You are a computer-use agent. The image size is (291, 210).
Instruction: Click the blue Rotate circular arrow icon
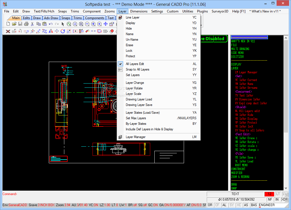point(63,31)
